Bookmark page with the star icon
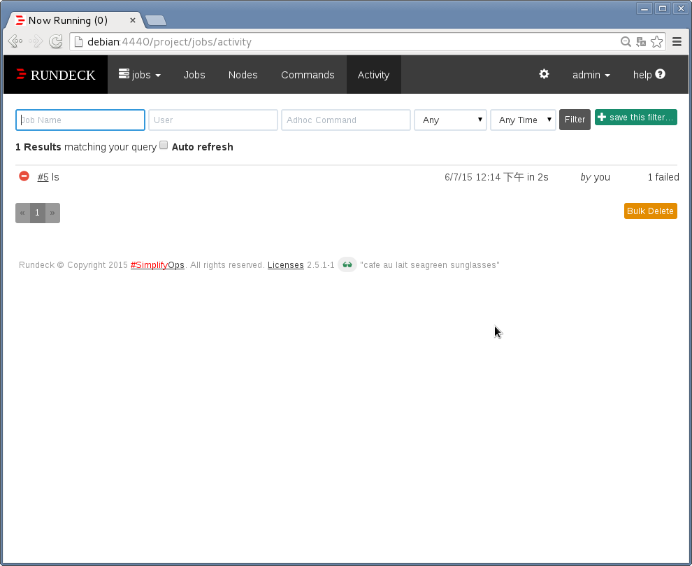 [656, 41]
